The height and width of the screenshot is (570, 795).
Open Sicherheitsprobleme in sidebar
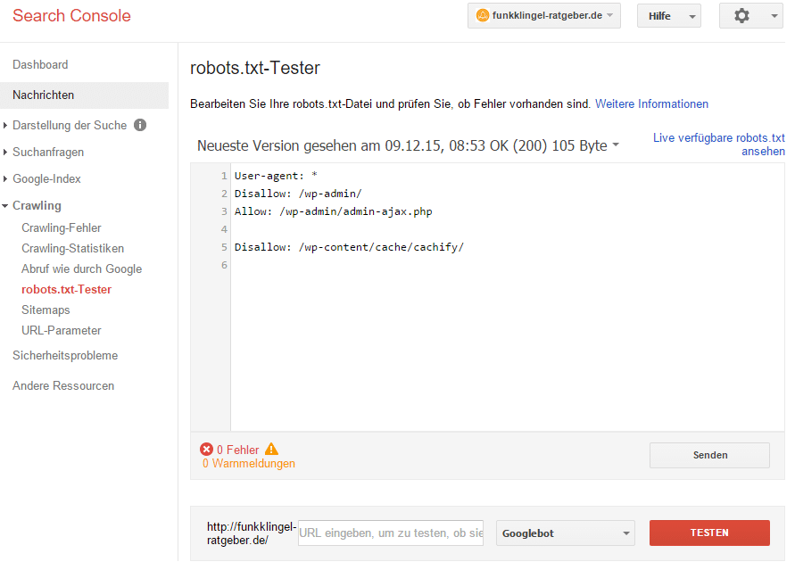[65, 356]
